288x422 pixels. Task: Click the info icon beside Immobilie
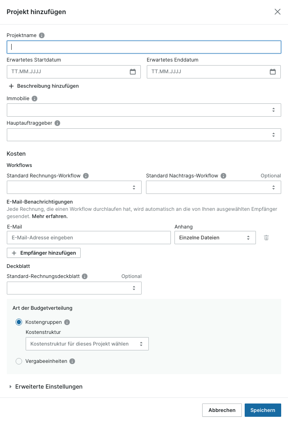click(x=34, y=99)
